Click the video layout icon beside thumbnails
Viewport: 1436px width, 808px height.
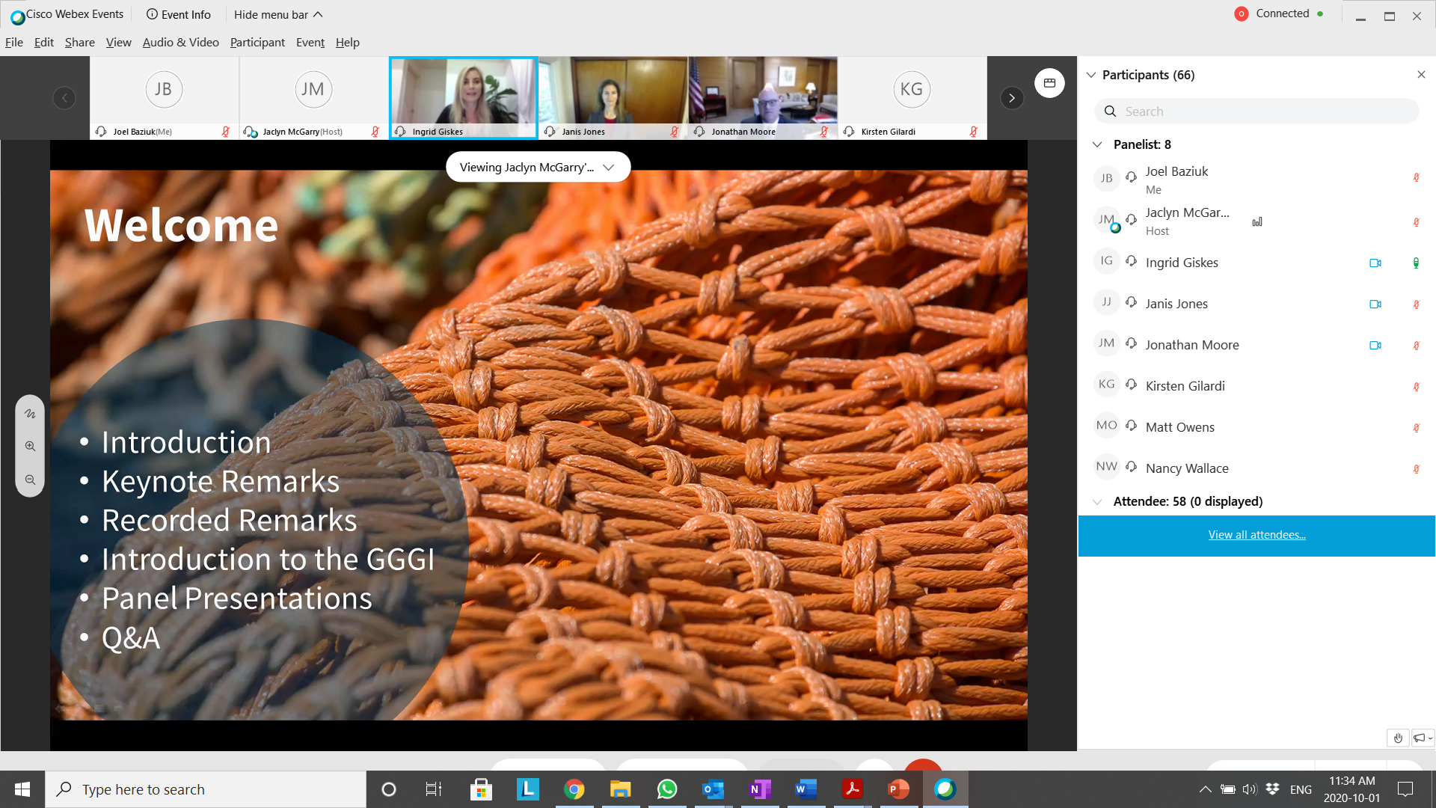(1049, 83)
